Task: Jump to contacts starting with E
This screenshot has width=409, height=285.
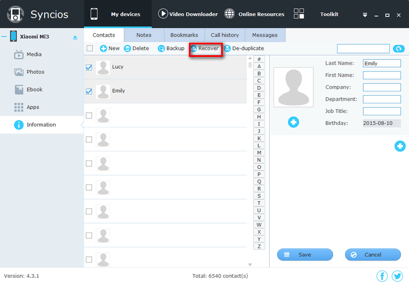Action: coord(259,95)
